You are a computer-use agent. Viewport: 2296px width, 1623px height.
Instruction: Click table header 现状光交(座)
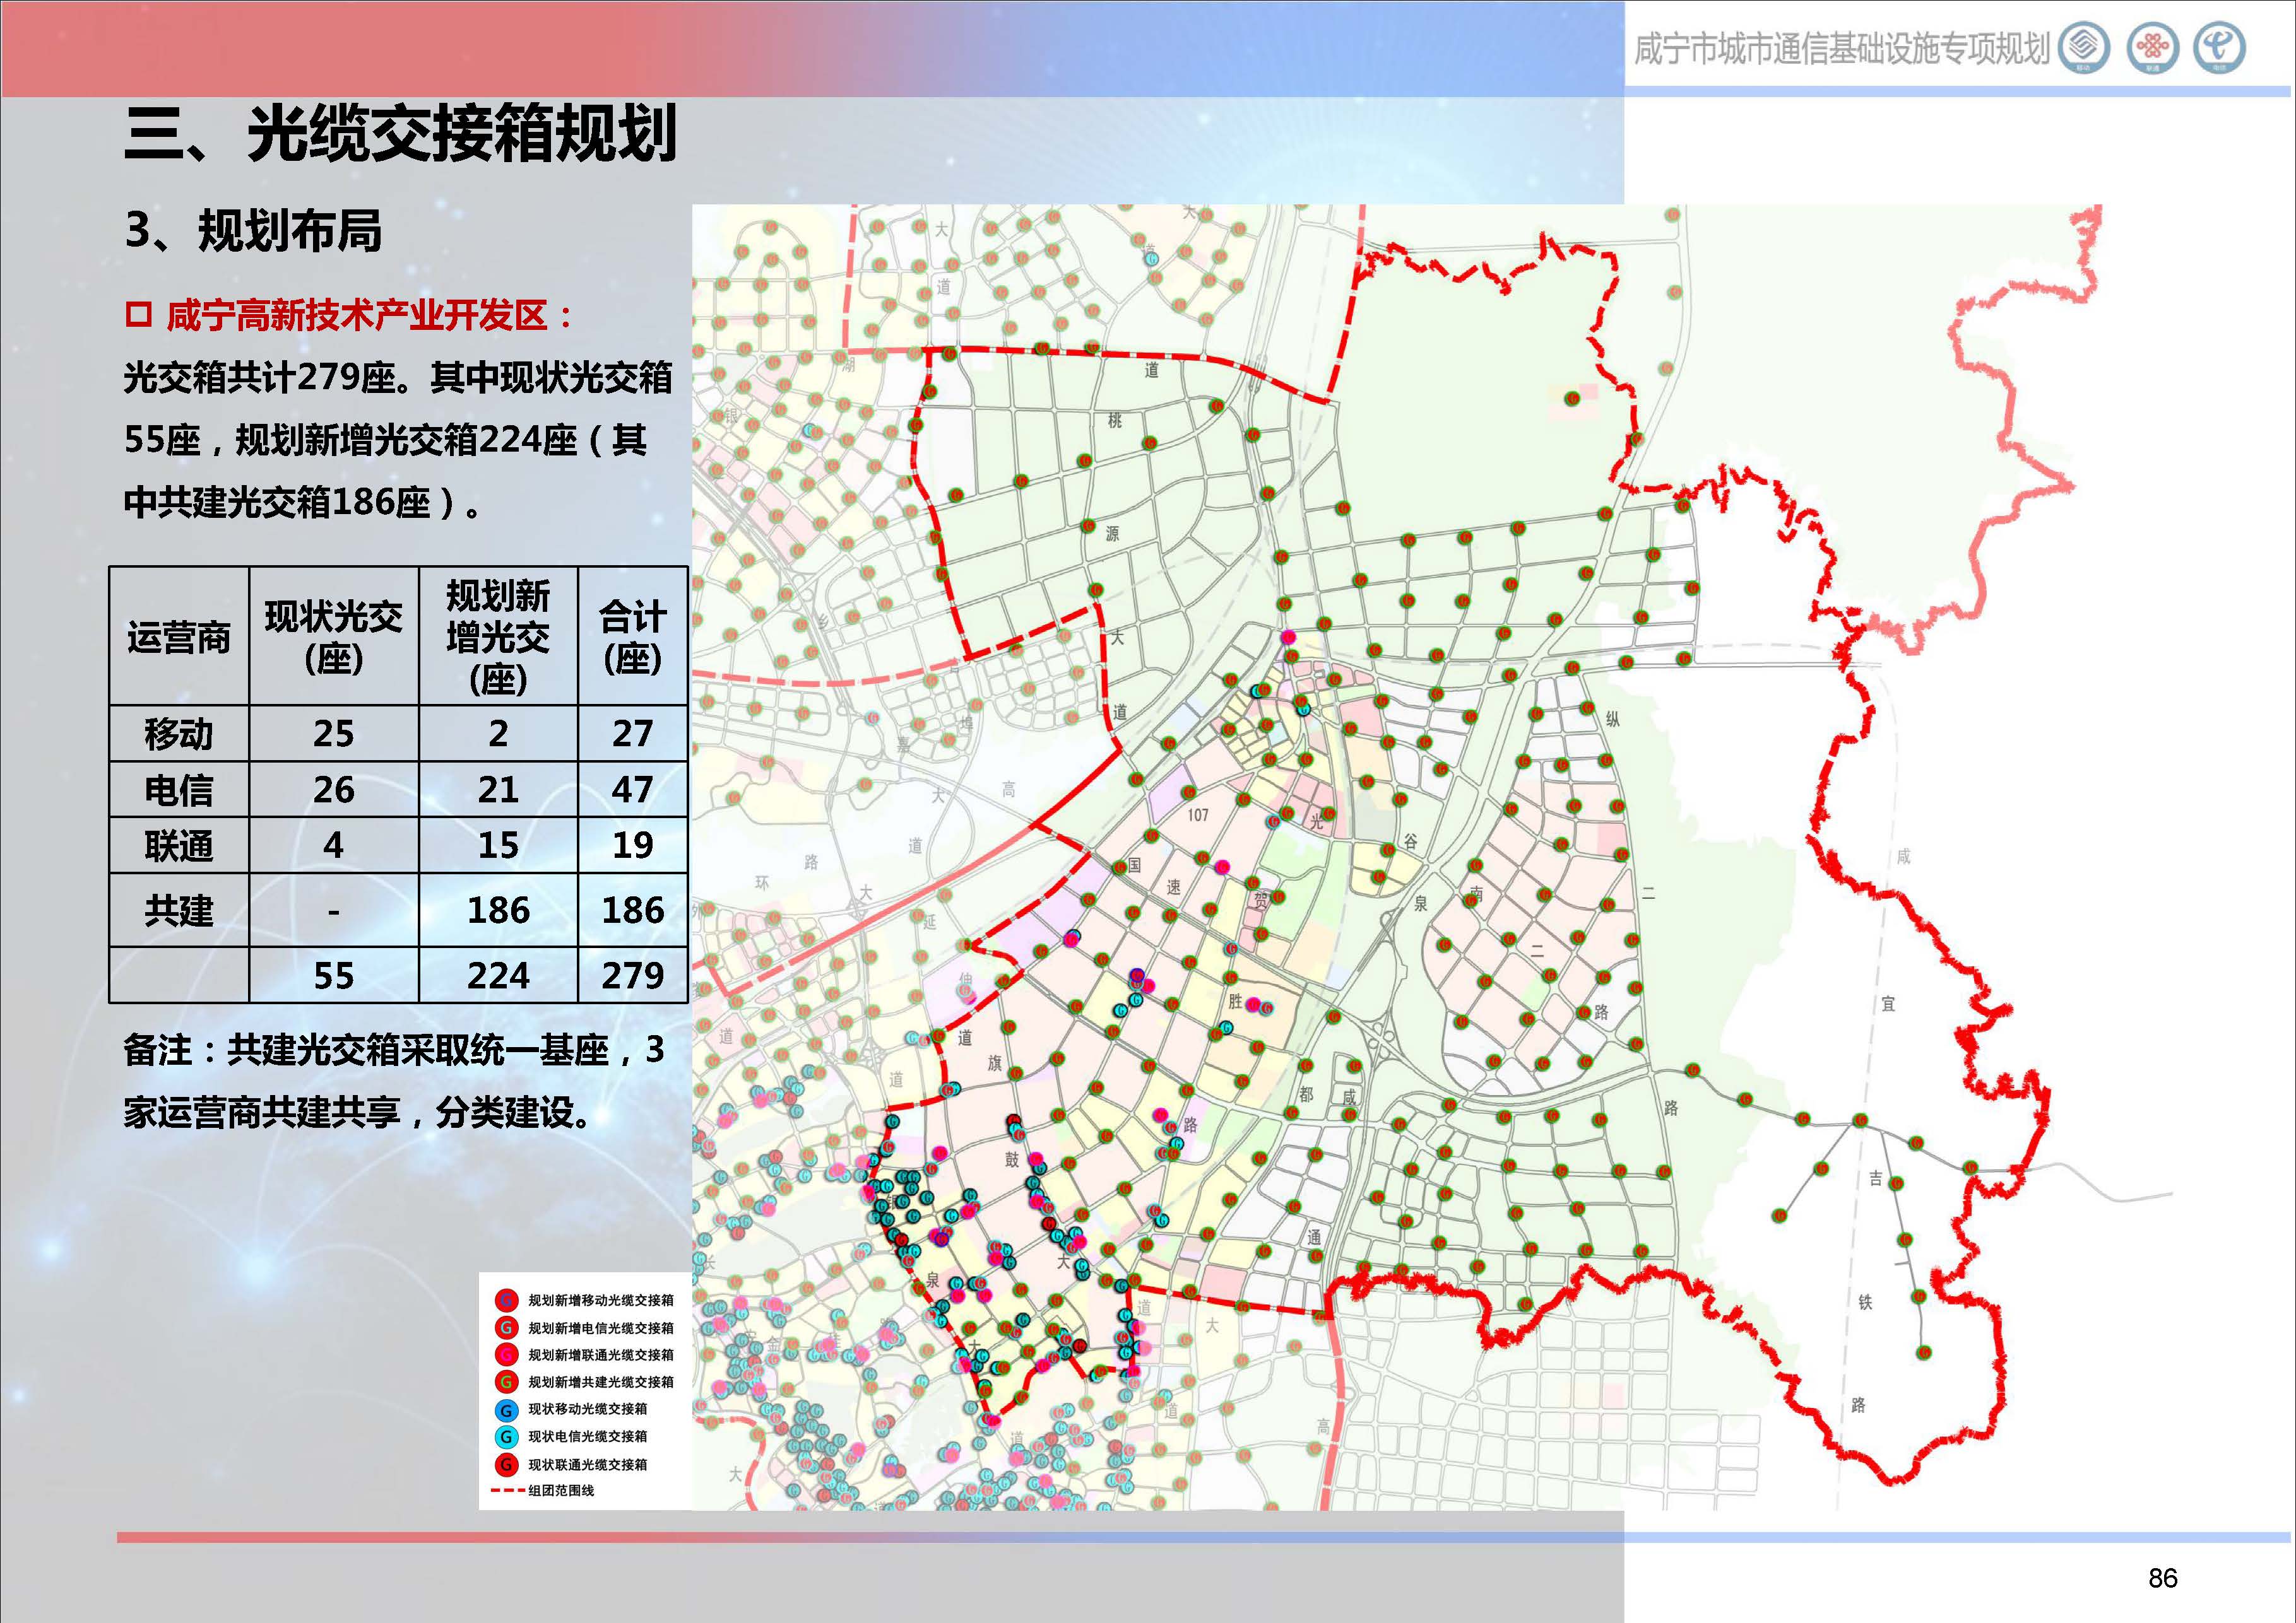tap(333, 638)
